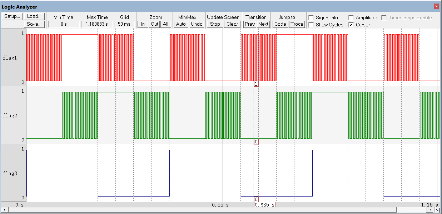The width and height of the screenshot is (442, 214).
Task: Click the Save... button
Action: tap(34, 24)
